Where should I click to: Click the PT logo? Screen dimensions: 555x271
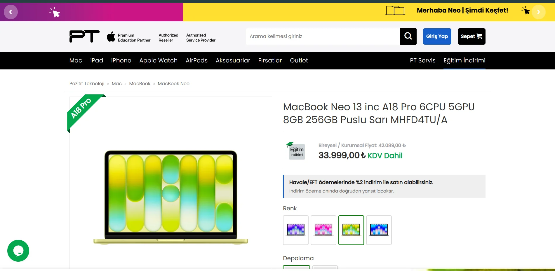click(84, 36)
